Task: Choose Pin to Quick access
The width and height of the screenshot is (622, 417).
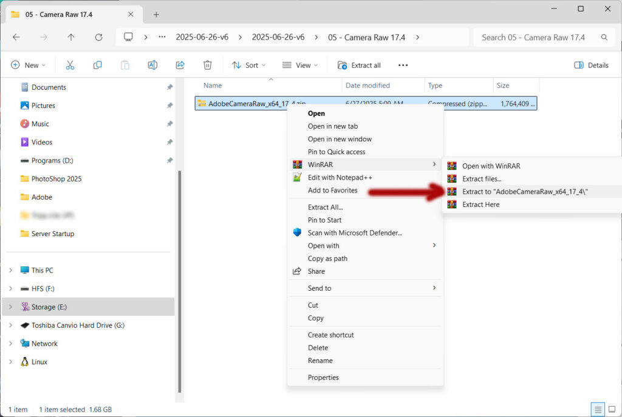Action: [x=365, y=152]
